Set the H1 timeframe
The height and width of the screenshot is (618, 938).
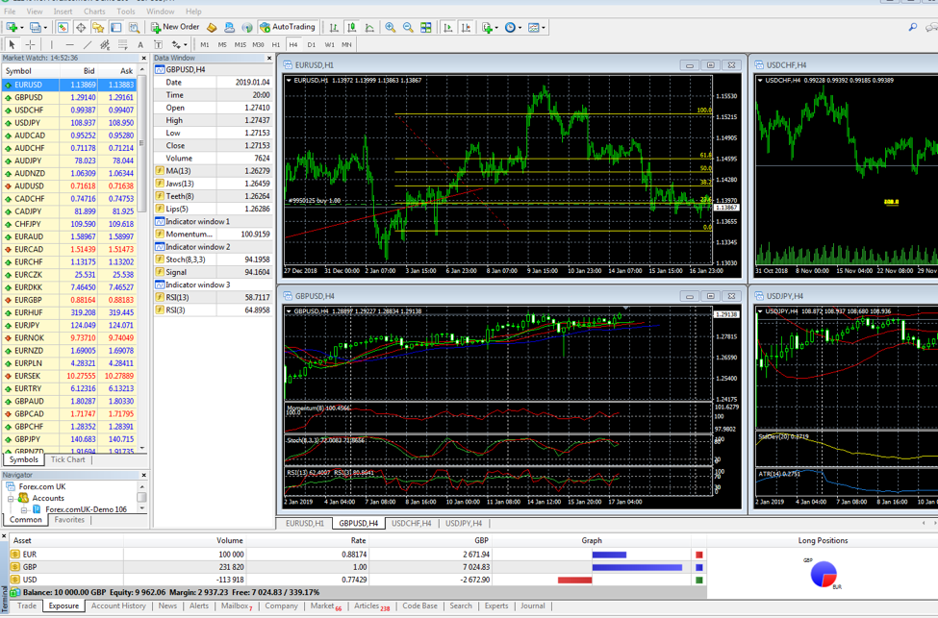click(276, 45)
